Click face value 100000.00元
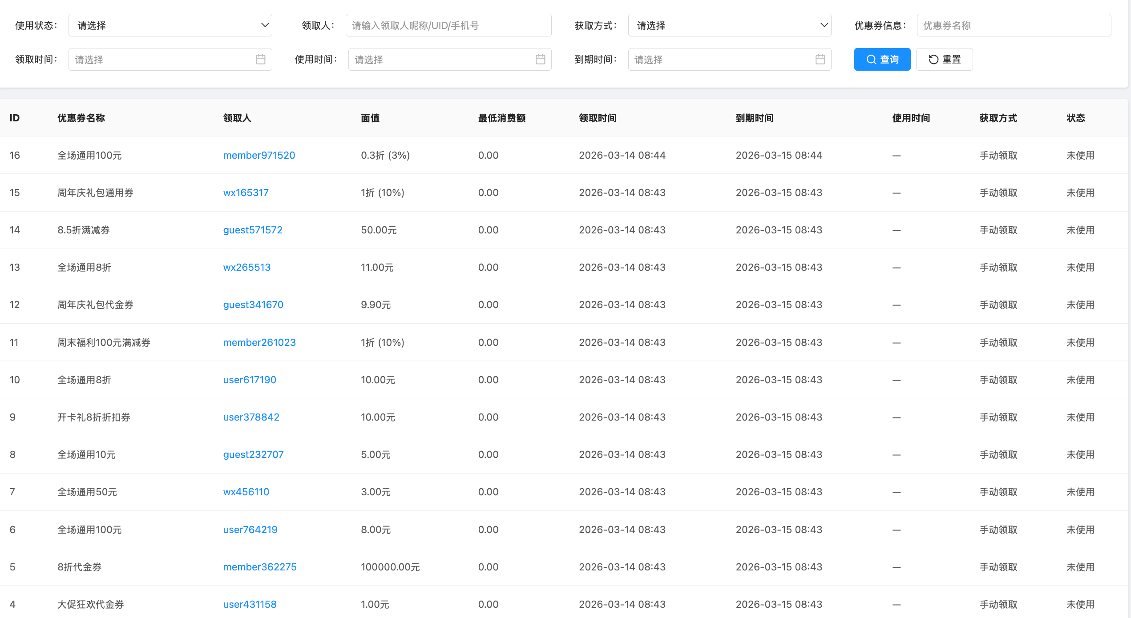The height and width of the screenshot is (618, 1131). pyautogui.click(x=390, y=567)
